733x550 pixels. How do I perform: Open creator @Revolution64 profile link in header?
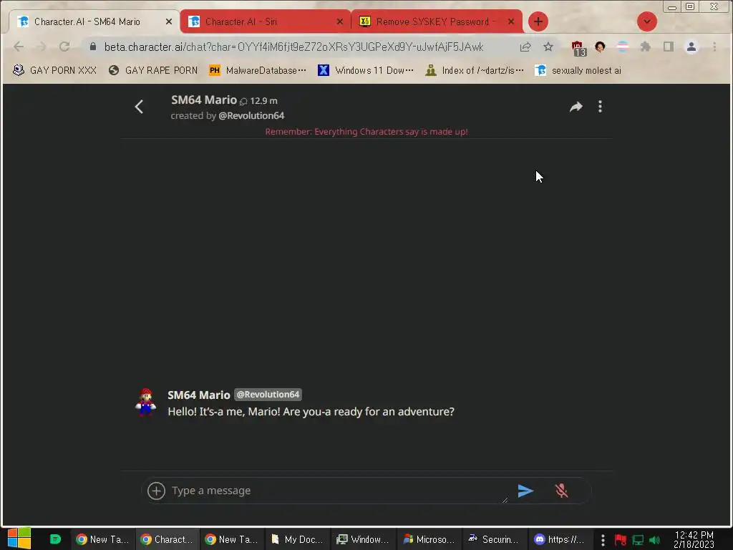(251, 115)
